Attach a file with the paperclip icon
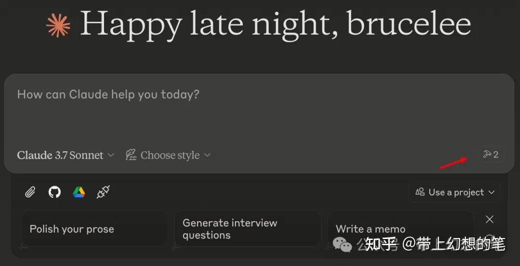The width and height of the screenshot is (520, 266). point(30,192)
